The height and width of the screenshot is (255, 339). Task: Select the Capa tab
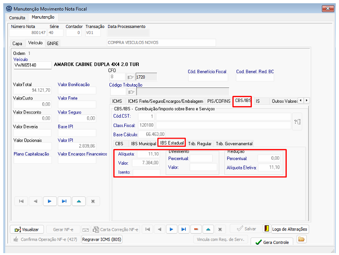pyautogui.click(x=17, y=43)
